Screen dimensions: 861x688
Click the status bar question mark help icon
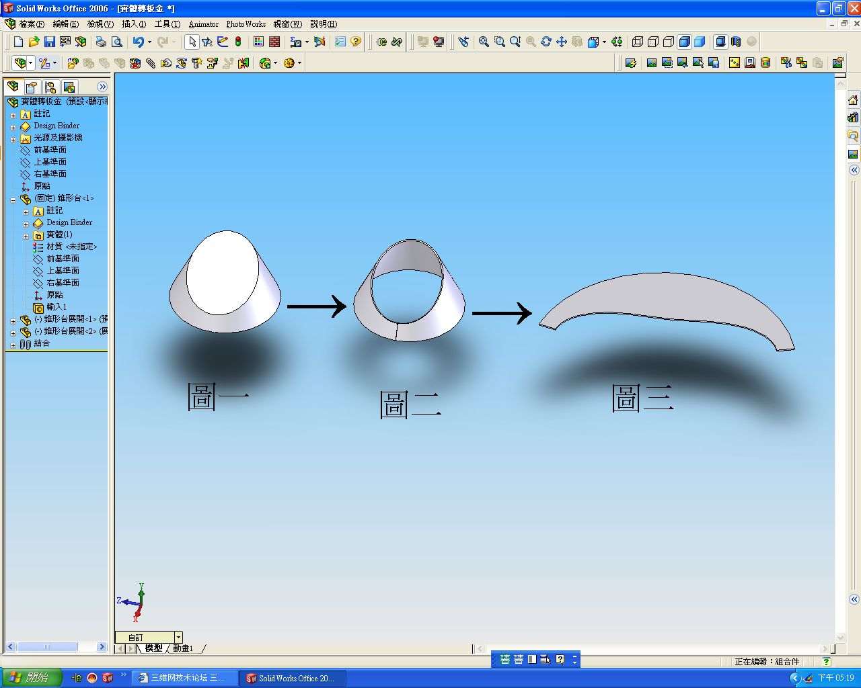coord(827,662)
